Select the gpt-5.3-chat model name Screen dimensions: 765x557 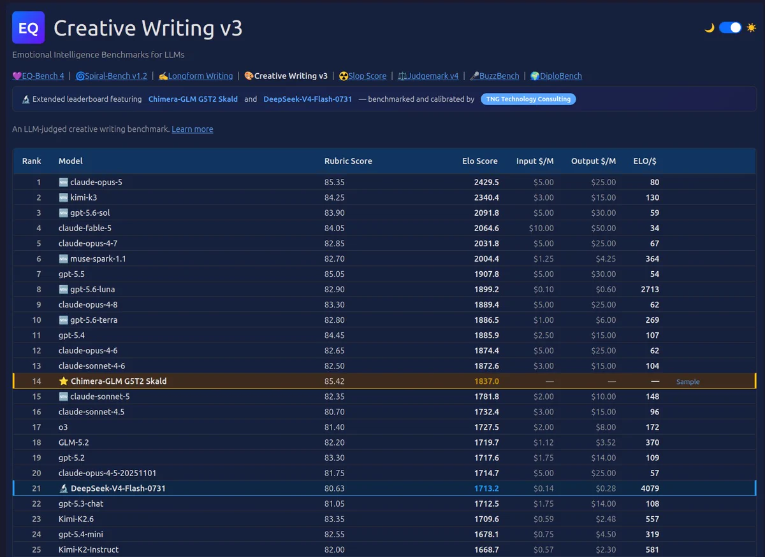(81, 504)
